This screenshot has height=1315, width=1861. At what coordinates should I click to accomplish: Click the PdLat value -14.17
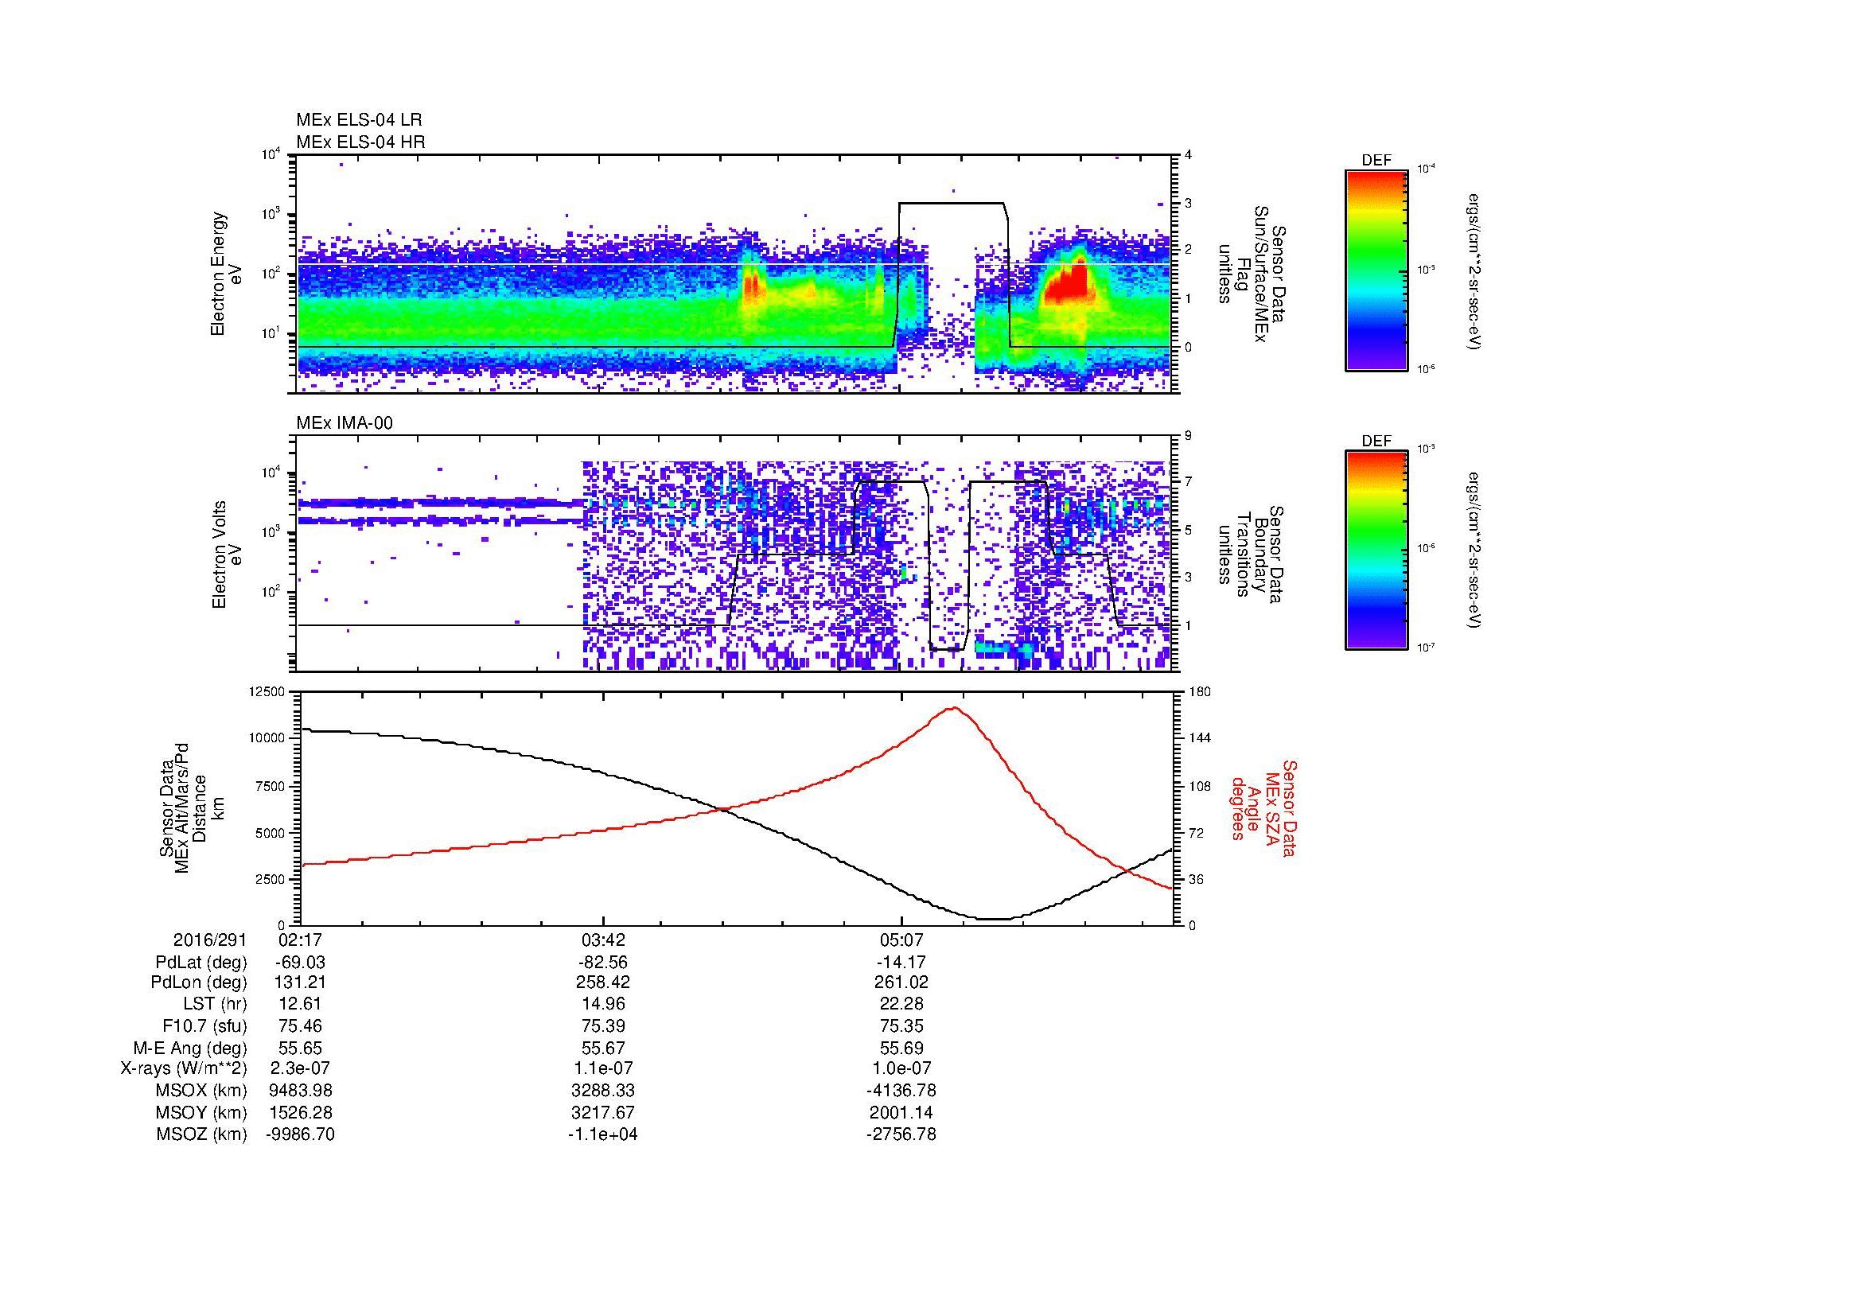tap(901, 963)
